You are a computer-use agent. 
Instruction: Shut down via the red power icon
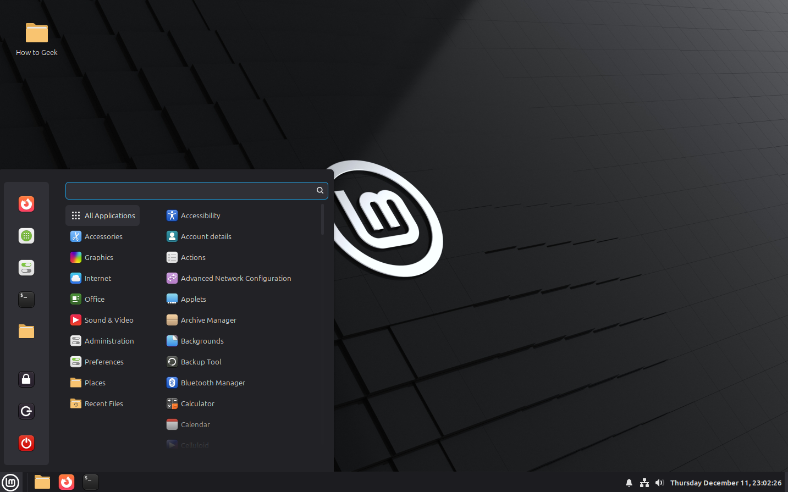tap(26, 443)
